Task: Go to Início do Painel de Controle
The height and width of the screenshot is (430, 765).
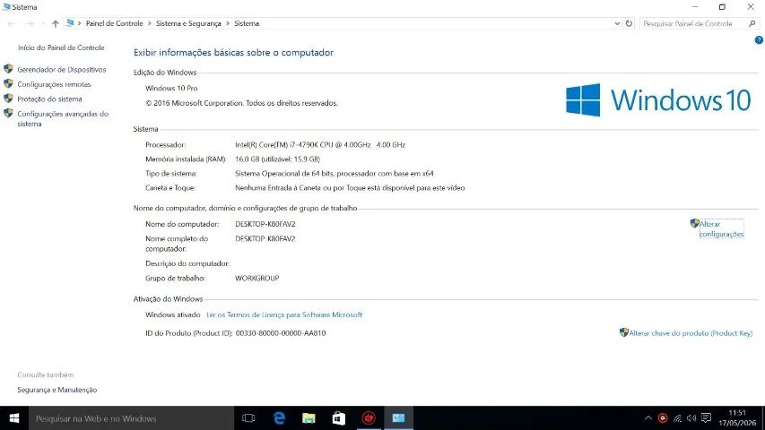Action: [x=62, y=47]
